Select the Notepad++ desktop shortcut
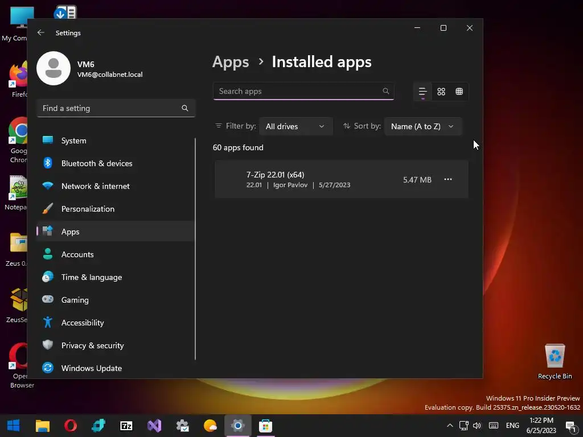Viewport: 583px width, 437px height. click(x=17, y=193)
